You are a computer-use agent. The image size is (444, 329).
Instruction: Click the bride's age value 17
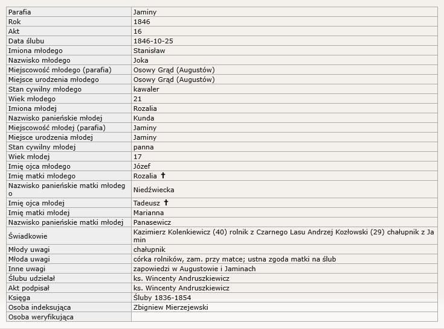tap(137, 157)
